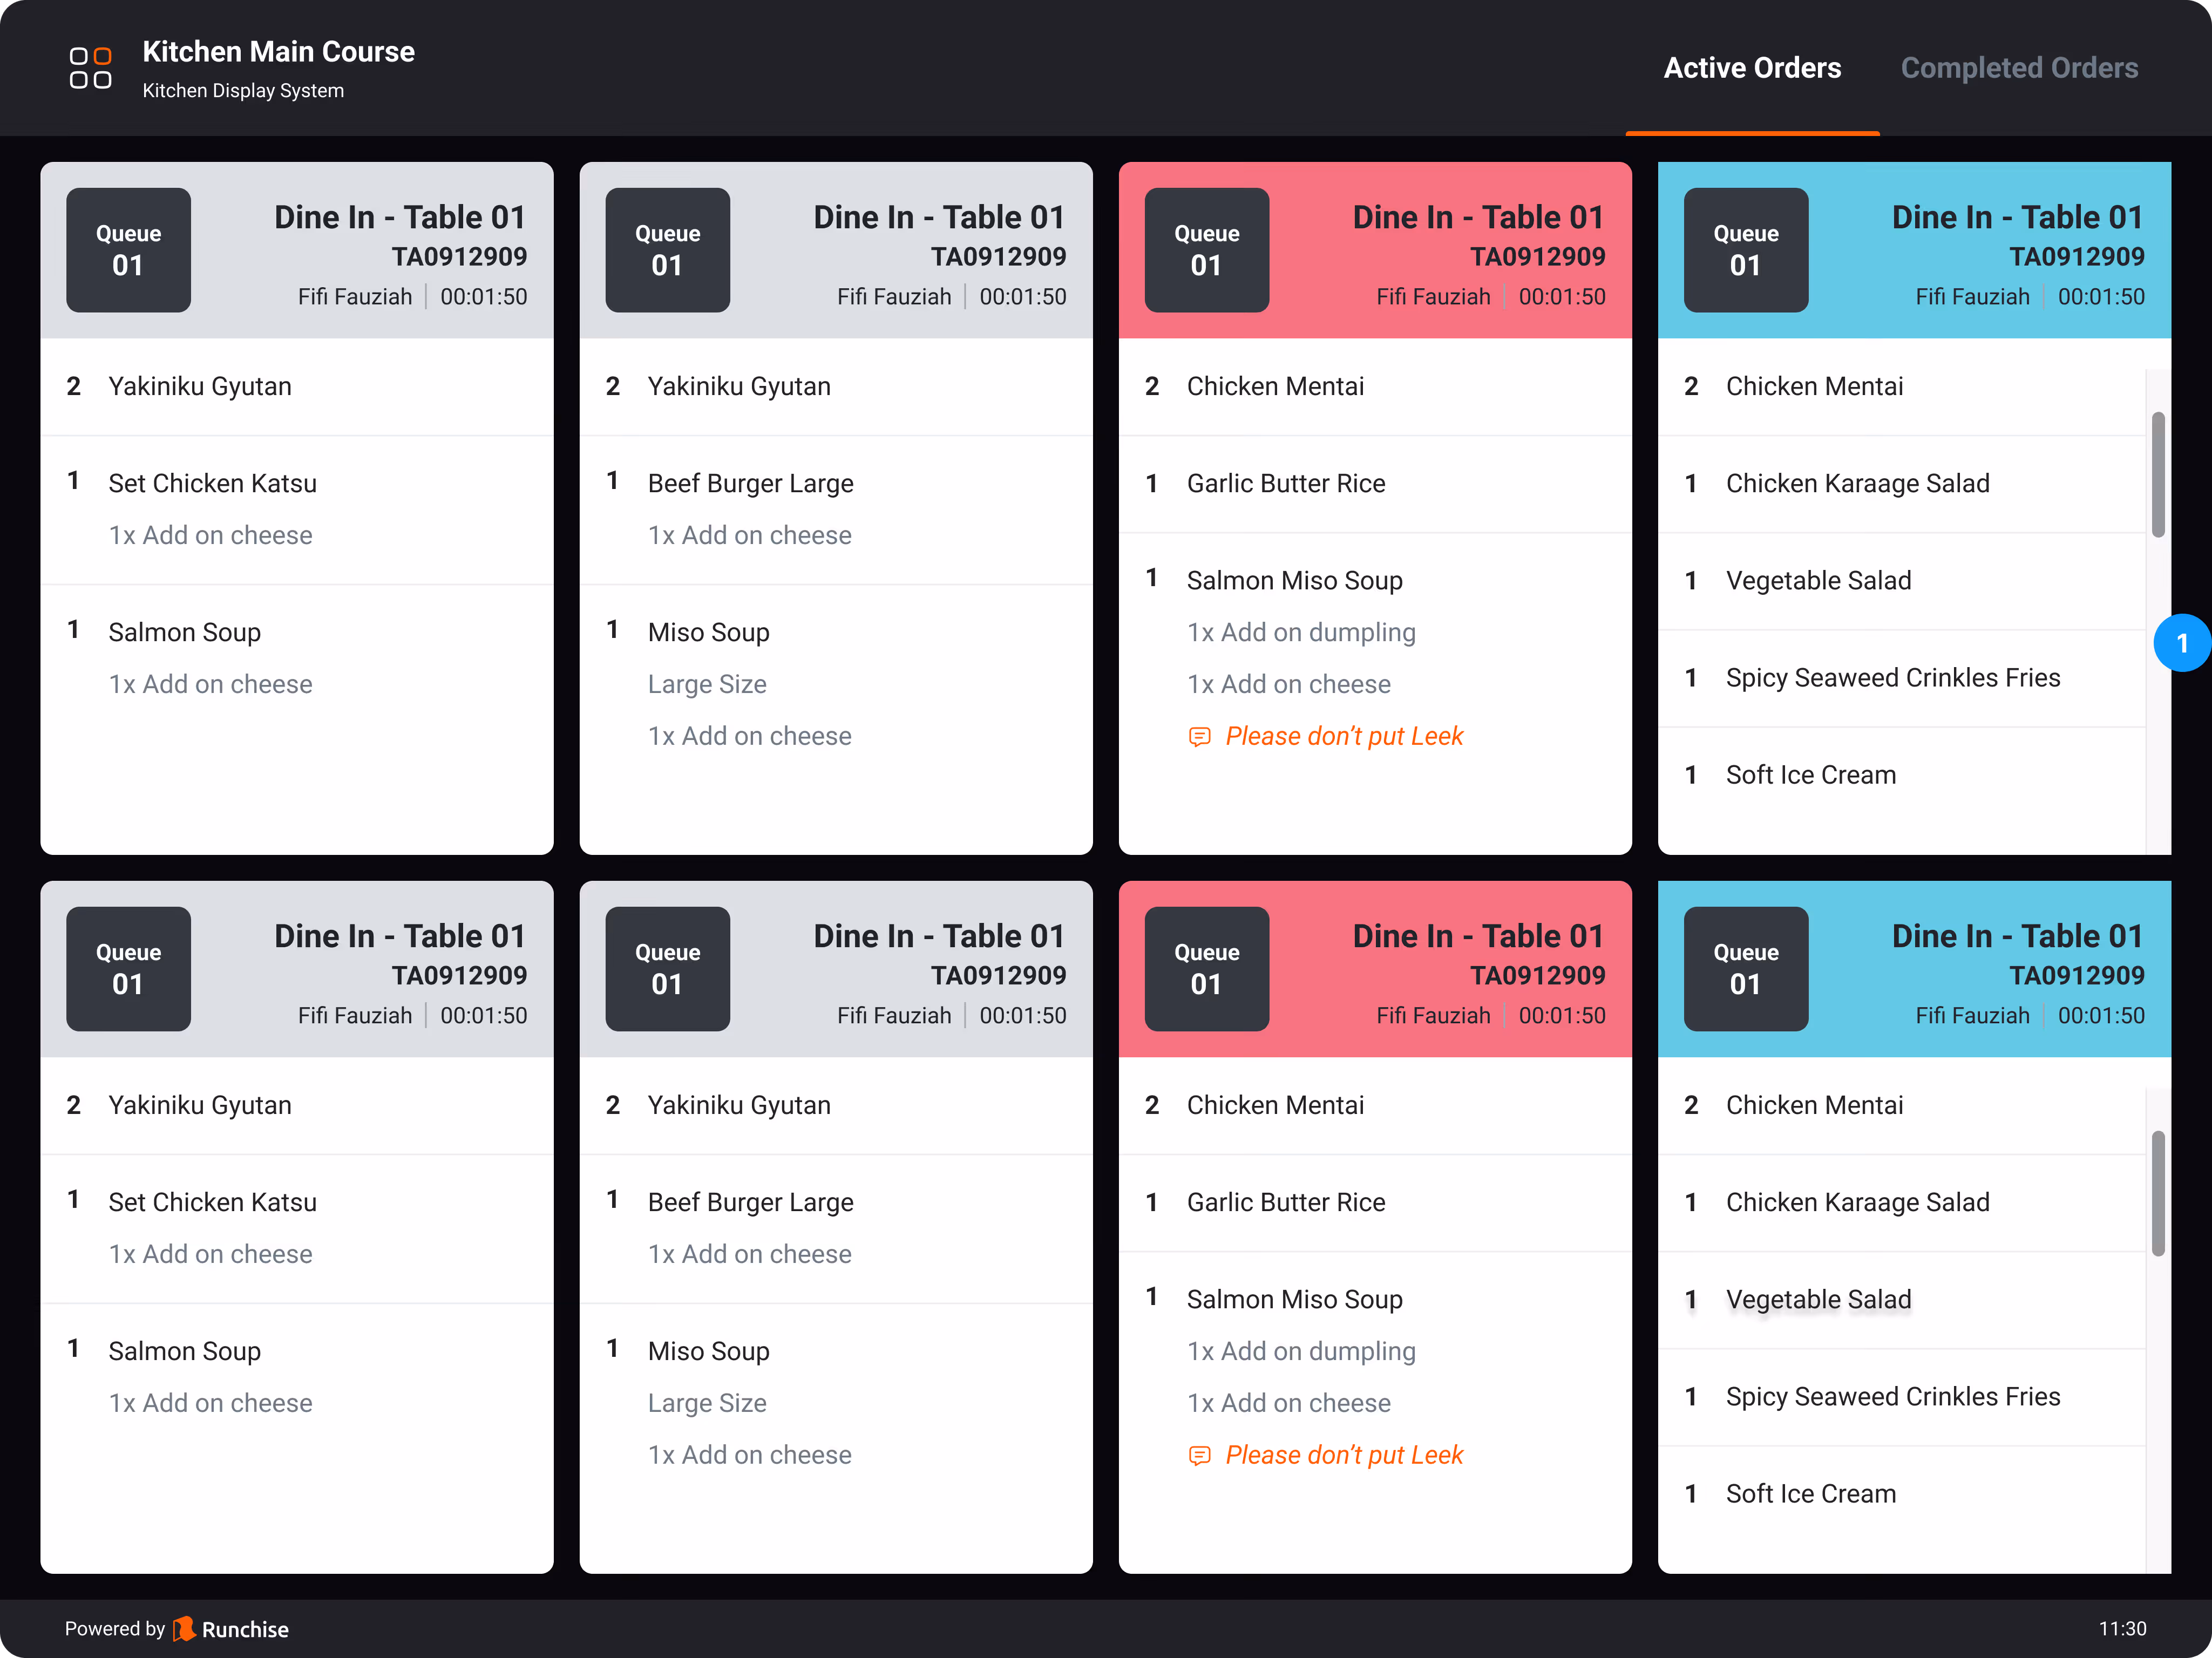
Task: Select Beef Burger Large in top second card
Action: click(x=750, y=483)
